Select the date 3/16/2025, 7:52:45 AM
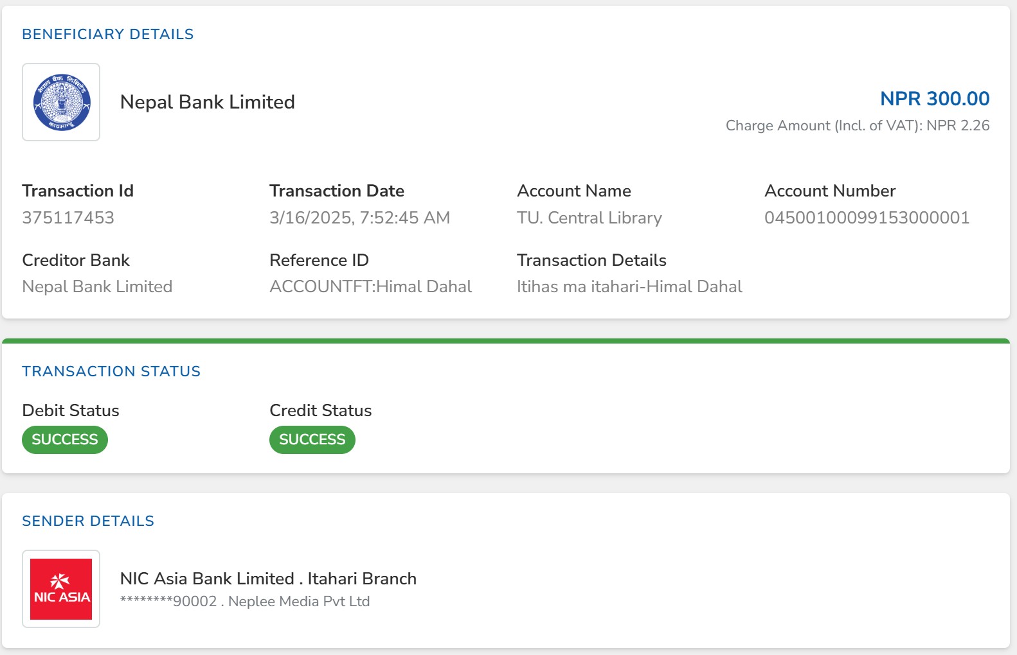This screenshot has width=1017, height=655. pos(360,218)
